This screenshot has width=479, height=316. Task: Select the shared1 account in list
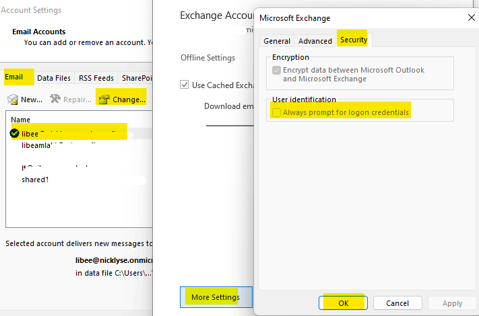coord(36,180)
